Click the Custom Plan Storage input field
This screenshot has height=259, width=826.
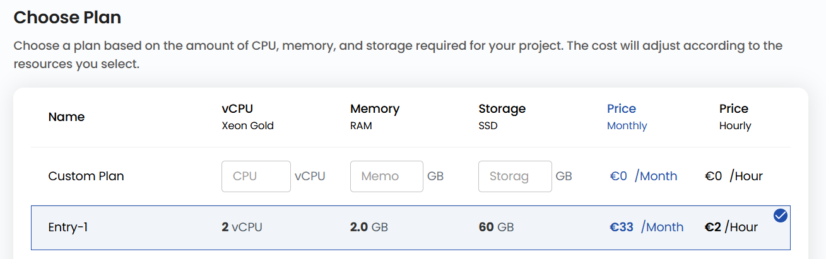pos(515,176)
